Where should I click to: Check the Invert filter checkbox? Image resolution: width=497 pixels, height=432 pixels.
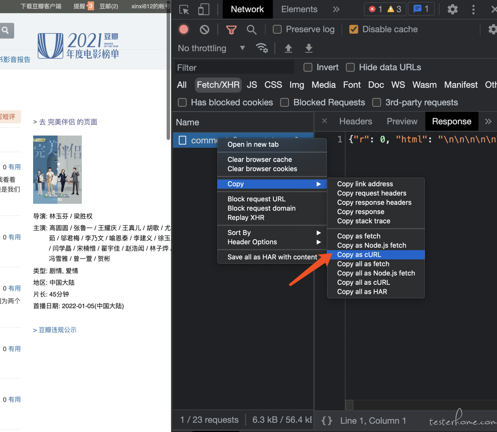(x=308, y=67)
